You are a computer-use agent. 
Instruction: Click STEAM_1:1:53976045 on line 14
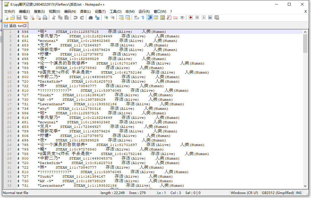click(x=101, y=91)
